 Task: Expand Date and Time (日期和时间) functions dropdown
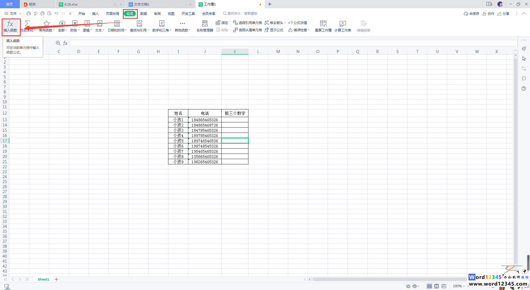117,26
